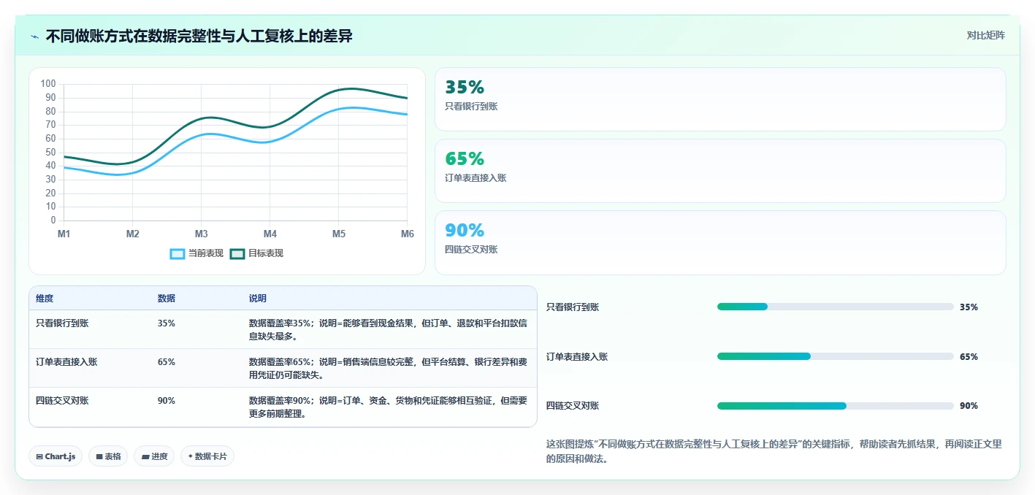Click the M1 axis label
The image size is (1035, 495).
click(64, 234)
